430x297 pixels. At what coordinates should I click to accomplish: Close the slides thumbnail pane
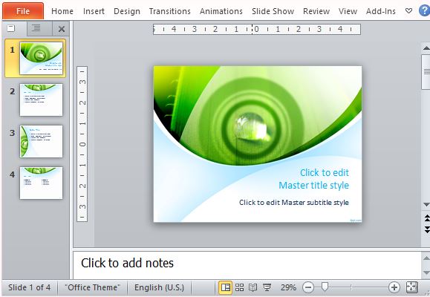click(x=62, y=28)
